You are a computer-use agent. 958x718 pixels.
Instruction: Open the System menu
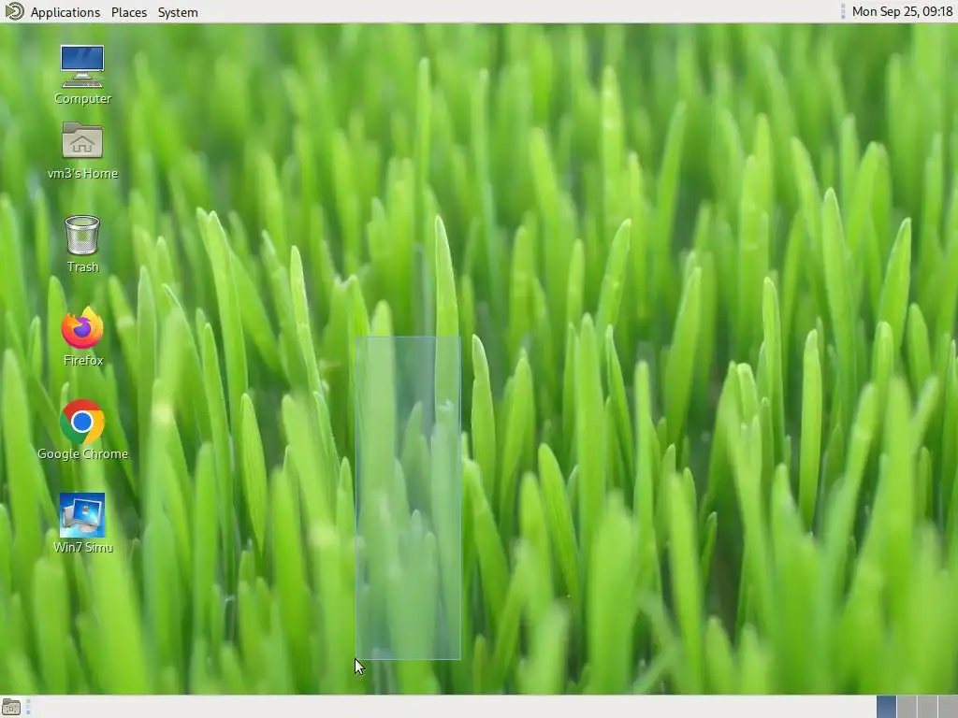pos(178,12)
